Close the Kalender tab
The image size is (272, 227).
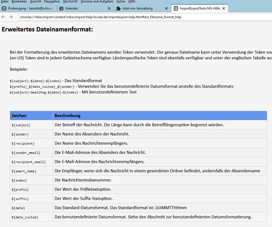(109, 8)
